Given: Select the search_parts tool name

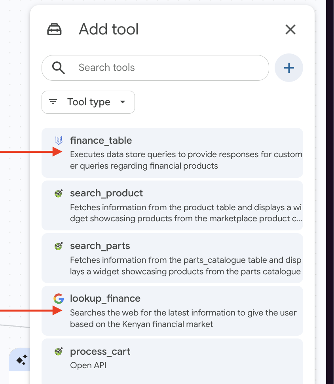Looking at the screenshot, I should pyautogui.click(x=100, y=246).
